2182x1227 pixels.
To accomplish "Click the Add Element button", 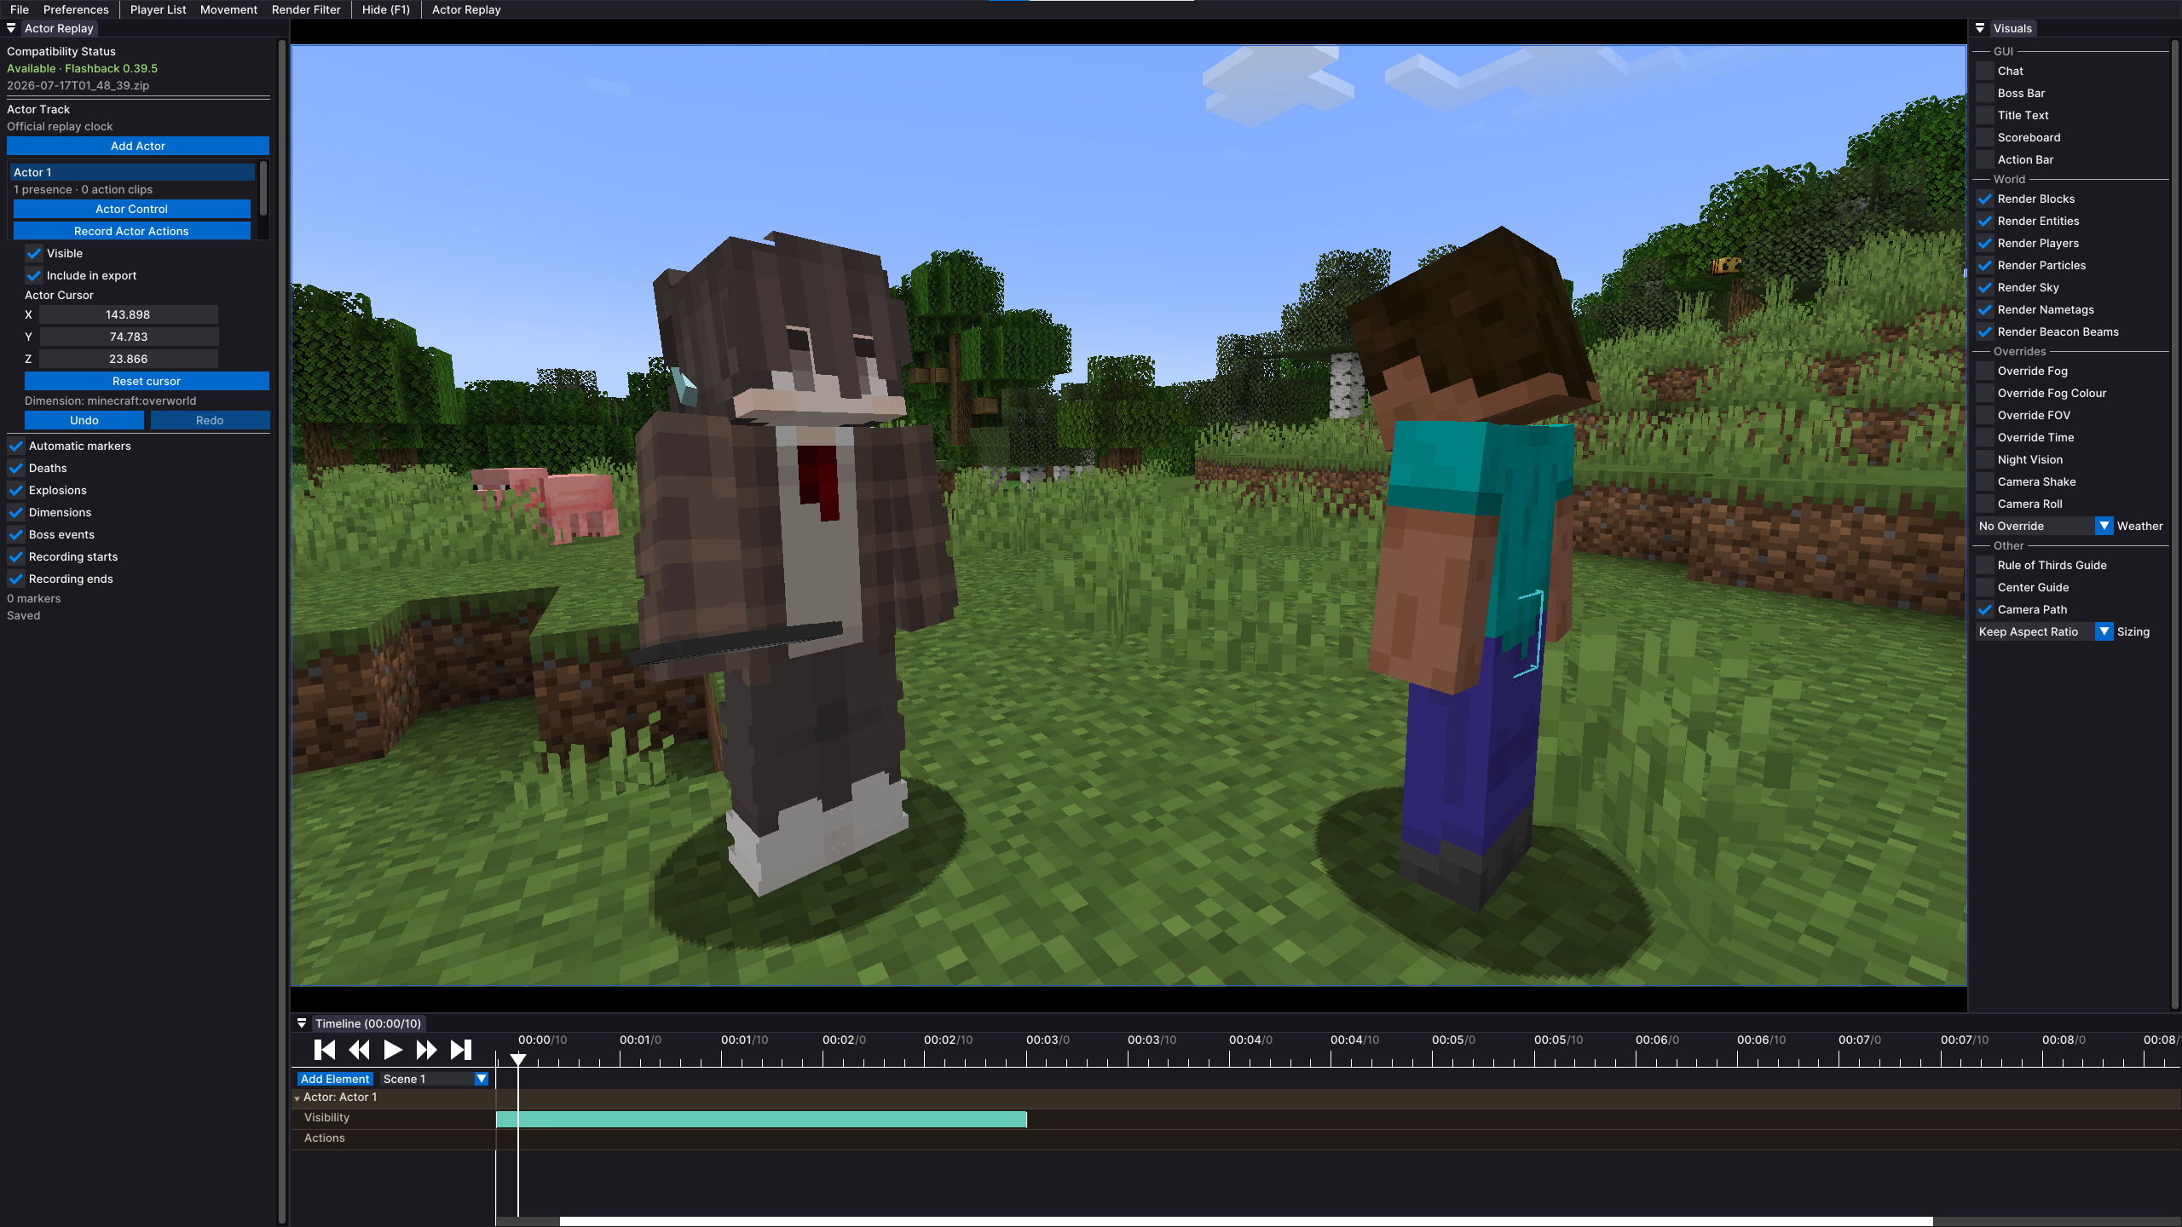I will click(x=335, y=1079).
